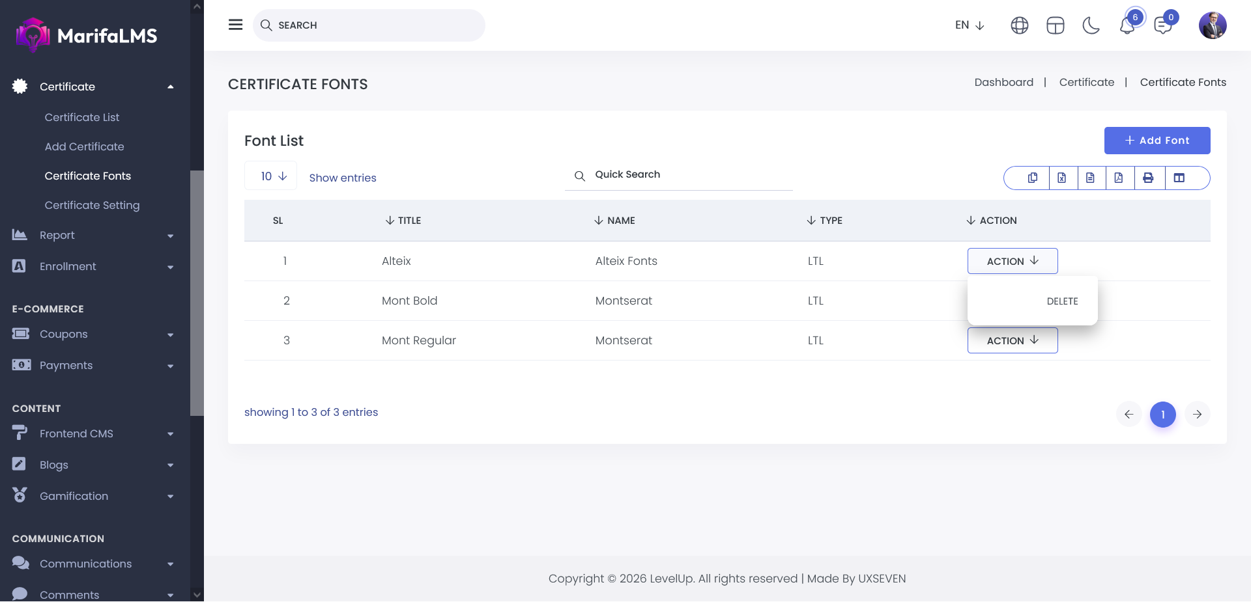Click the Add Font button
The image size is (1251, 602).
pyautogui.click(x=1157, y=141)
